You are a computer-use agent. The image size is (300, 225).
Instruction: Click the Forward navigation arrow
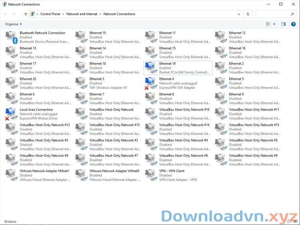(14, 14)
